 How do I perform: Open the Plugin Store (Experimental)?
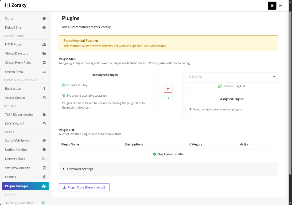coord(84,187)
